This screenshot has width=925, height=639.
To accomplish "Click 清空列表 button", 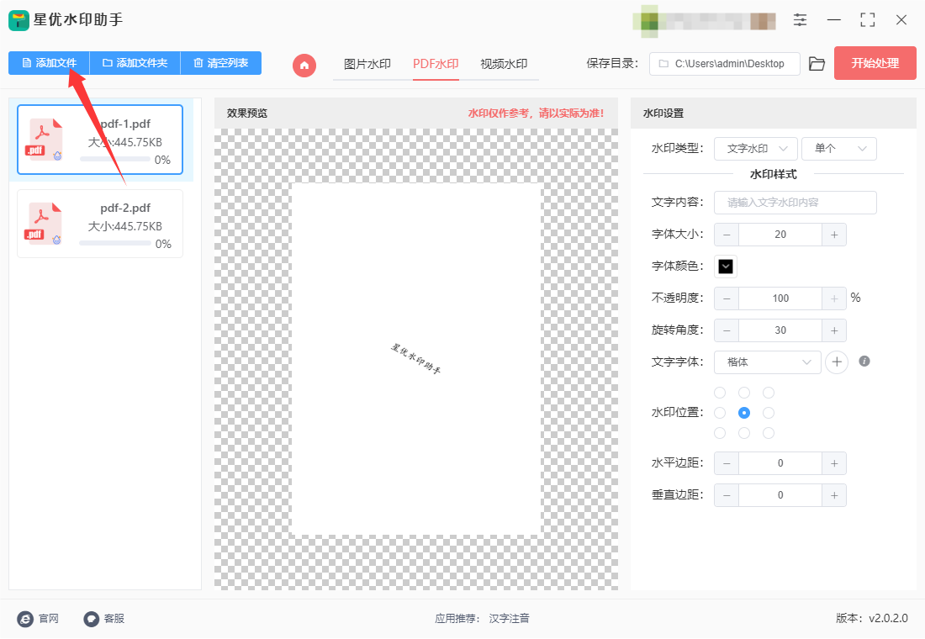I will [x=220, y=62].
